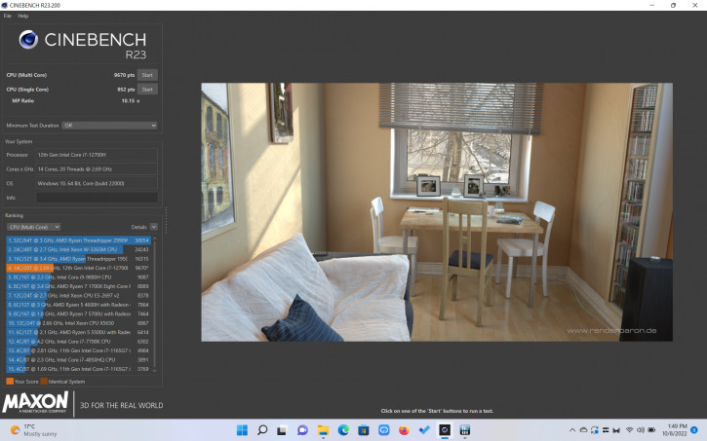Screen dimensions: 707x441
Task: Launch Firefox from the taskbar
Action: pos(404,430)
